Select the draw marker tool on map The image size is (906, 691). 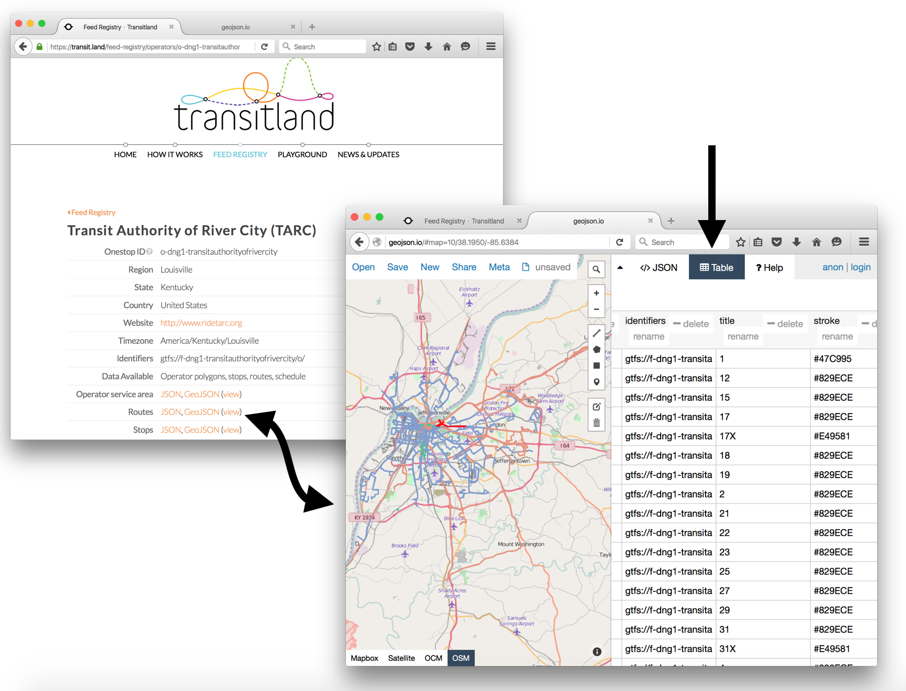[x=596, y=382]
